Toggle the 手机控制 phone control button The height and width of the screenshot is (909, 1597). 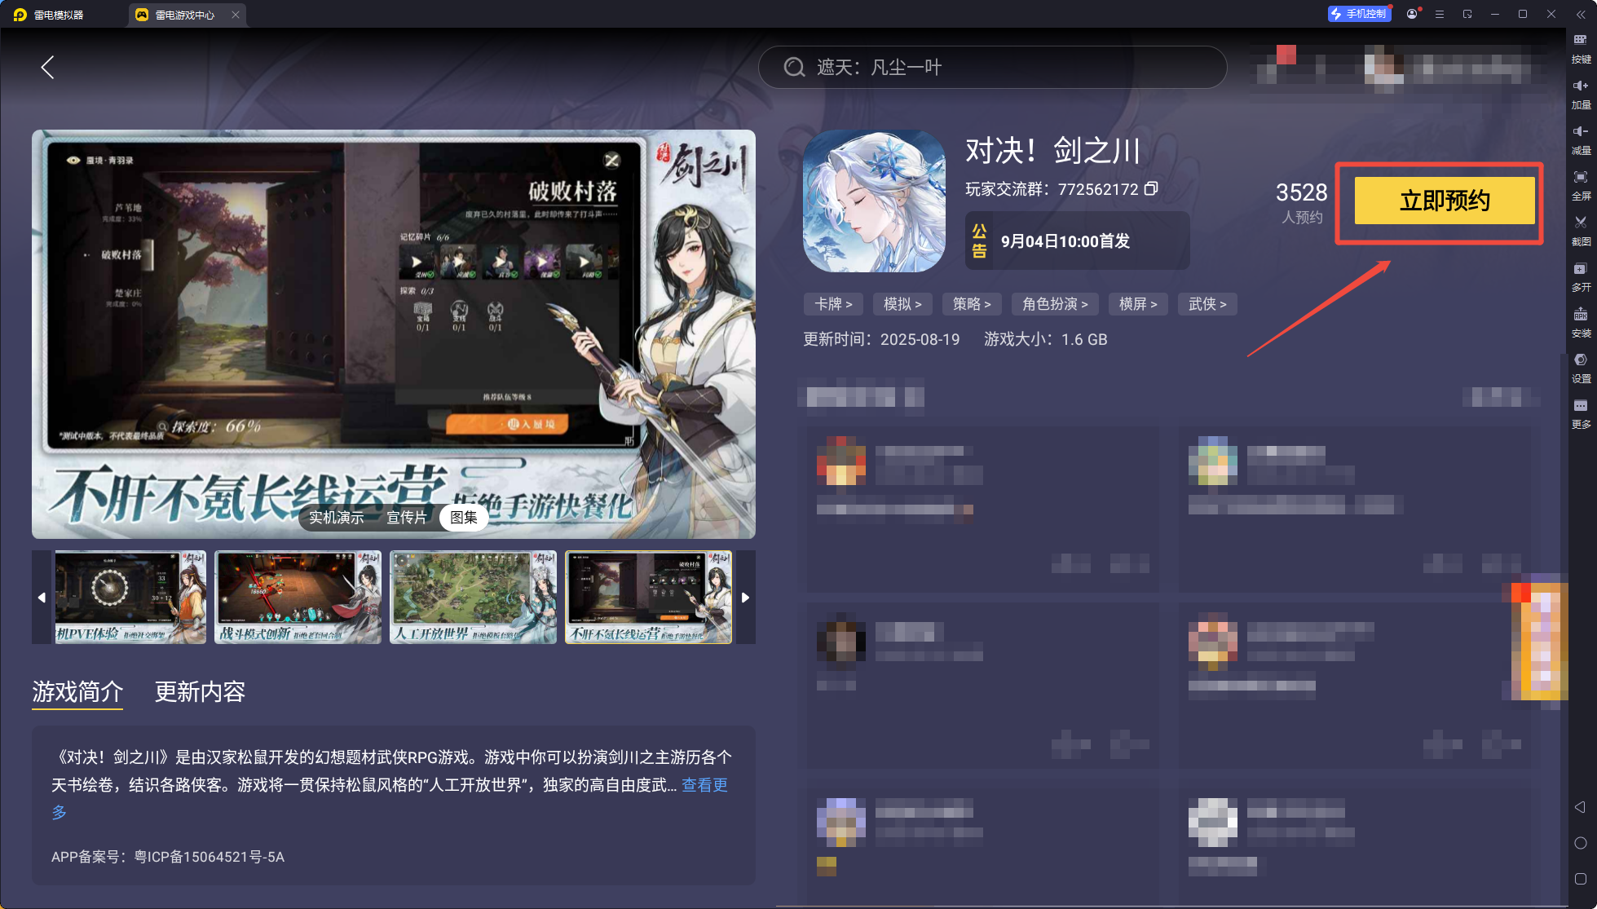pyautogui.click(x=1359, y=14)
